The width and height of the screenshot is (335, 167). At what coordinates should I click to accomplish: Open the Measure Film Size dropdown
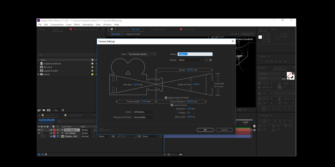pyautogui.click(x=144, y=117)
